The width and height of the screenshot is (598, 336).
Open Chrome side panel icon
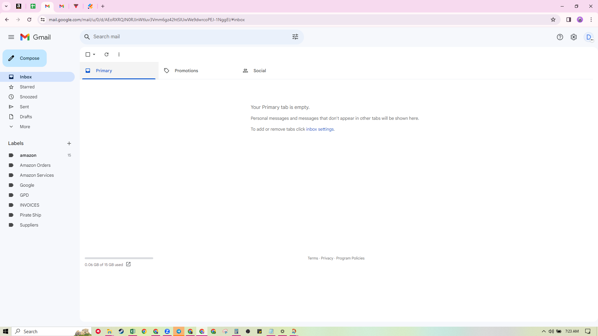pos(569,20)
